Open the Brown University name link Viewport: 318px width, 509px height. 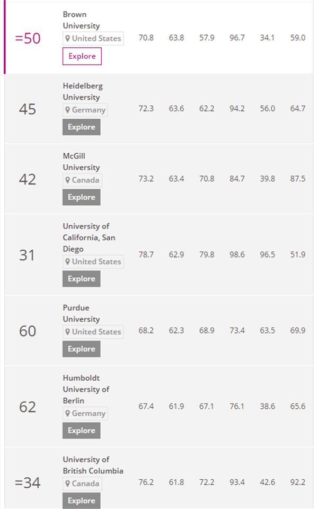[81, 20]
